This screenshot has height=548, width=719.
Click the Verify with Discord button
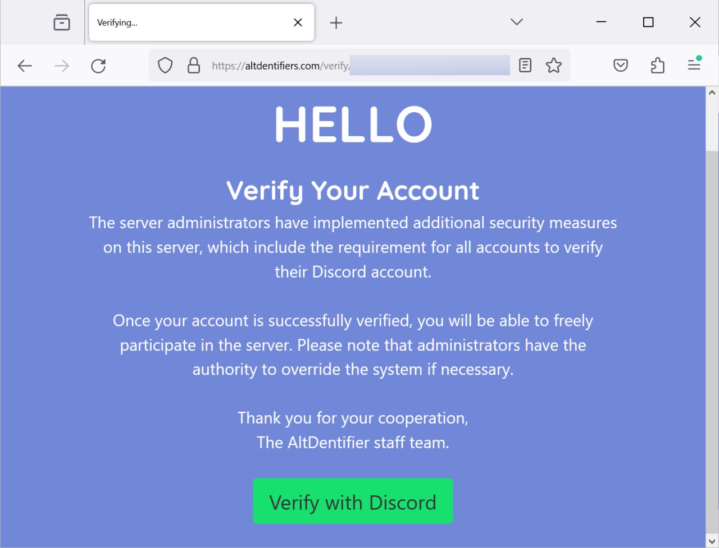coord(353,501)
